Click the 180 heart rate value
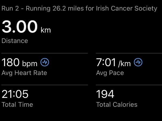The image size is (162, 121). coord(11,63)
